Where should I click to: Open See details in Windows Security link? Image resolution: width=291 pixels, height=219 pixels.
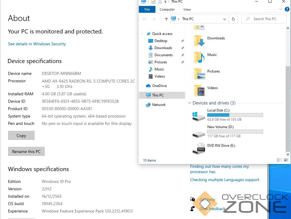click(37, 44)
